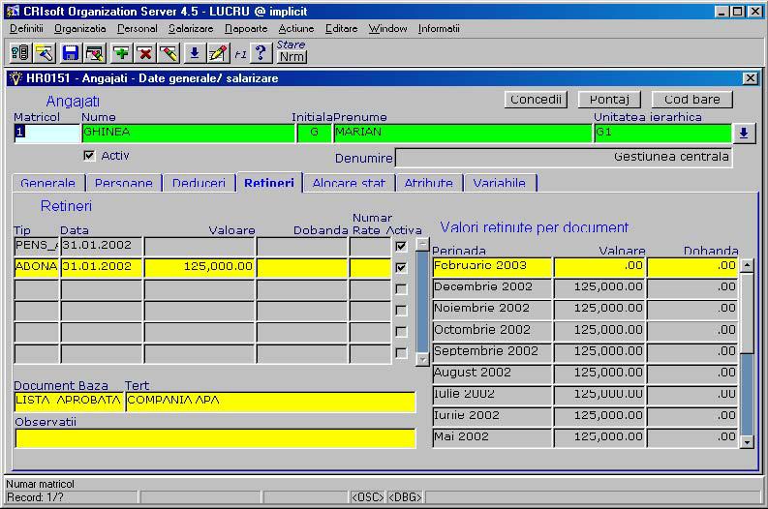This screenshot has height=509, width=768.
Task: Toggle Activa checkbox for the ABONA row
Action: (401, 267)
